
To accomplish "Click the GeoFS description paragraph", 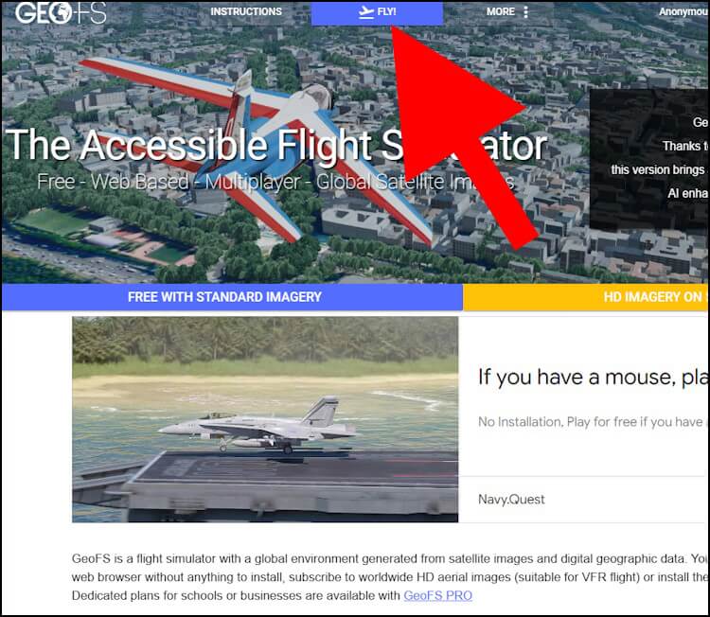I will click(x=390, y=576).
